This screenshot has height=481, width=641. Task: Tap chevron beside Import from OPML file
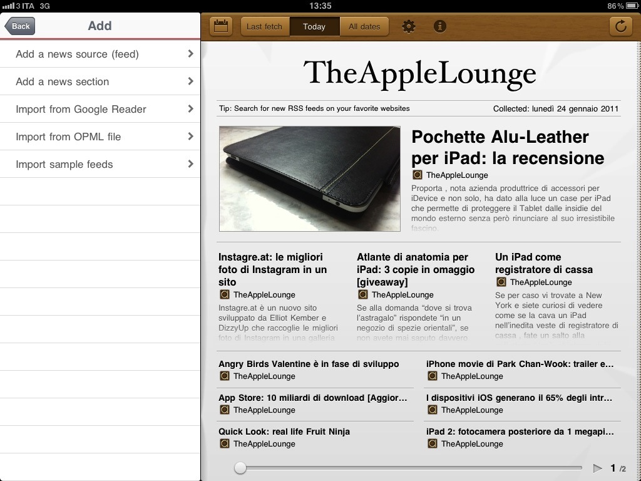pyautogui.click(x=190, y=136)
